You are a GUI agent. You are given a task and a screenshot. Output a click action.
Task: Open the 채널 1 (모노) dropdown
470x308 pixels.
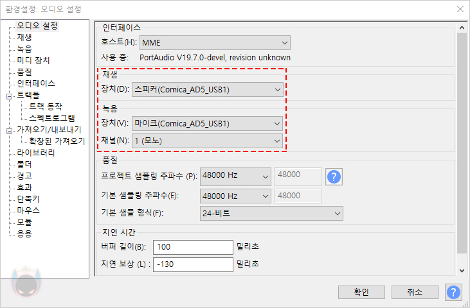(x=208, y=141)
